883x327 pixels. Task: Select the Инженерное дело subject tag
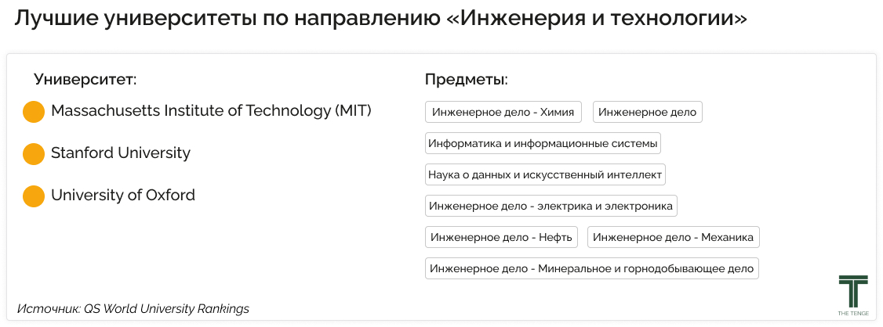pyautogui.click(x=648, y=112)
